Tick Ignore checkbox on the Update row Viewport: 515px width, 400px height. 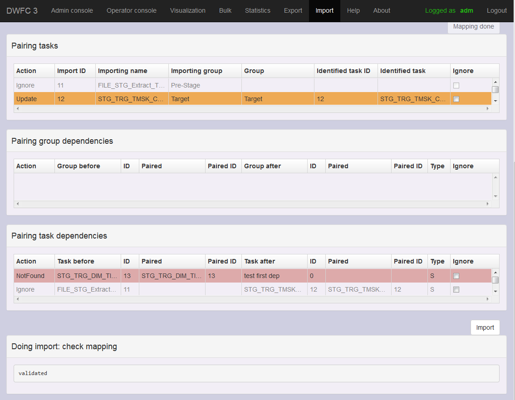(x=456, y=99)
